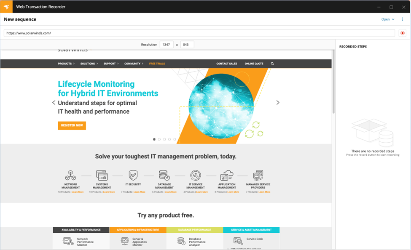Click Learn More under Systems Management

109,192
